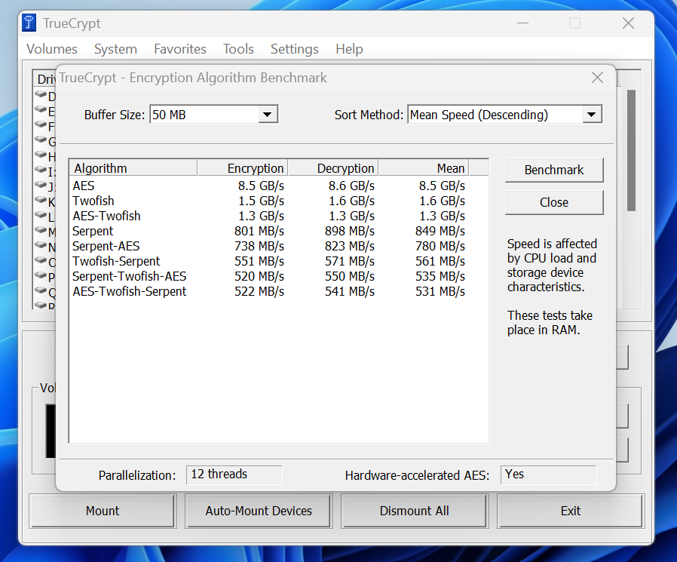Open the System menu

pos(115,49)
